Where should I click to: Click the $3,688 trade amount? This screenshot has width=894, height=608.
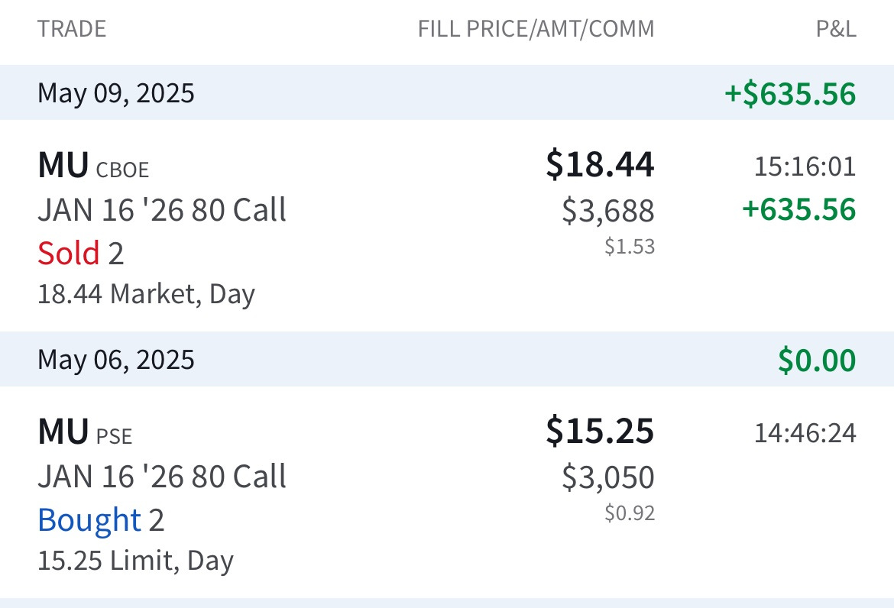click(607, 211)
